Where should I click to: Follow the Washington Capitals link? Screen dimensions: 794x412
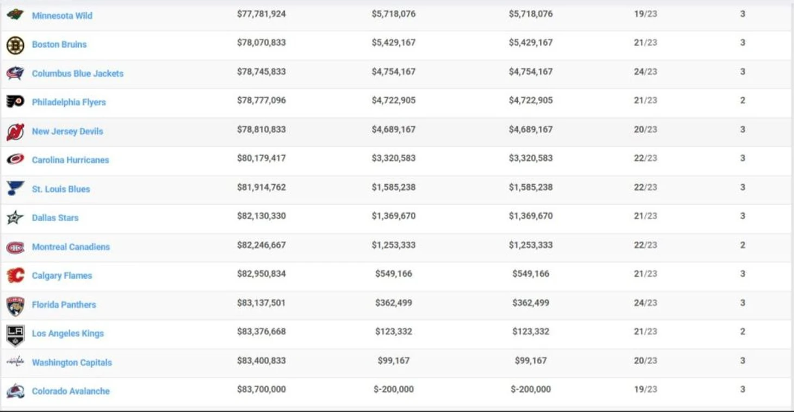click(x=72, y=363)
